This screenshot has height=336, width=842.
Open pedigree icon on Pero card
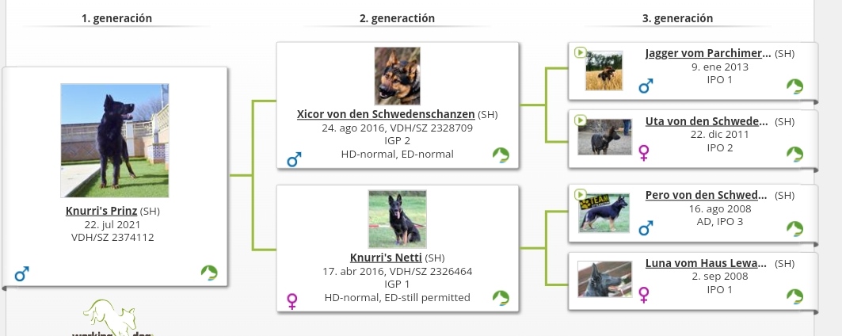(x=794, y=229)
